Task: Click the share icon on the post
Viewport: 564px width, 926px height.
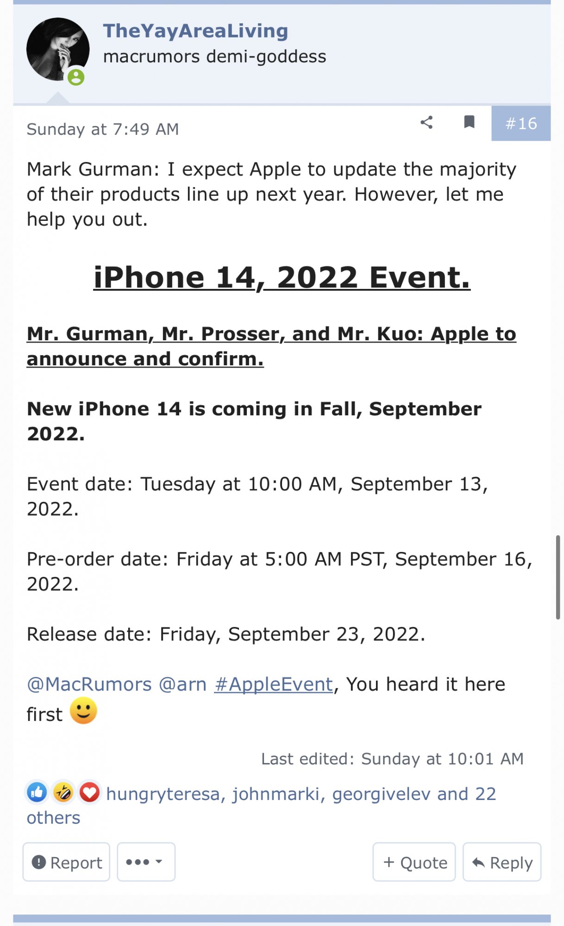Action: point(426,122)
